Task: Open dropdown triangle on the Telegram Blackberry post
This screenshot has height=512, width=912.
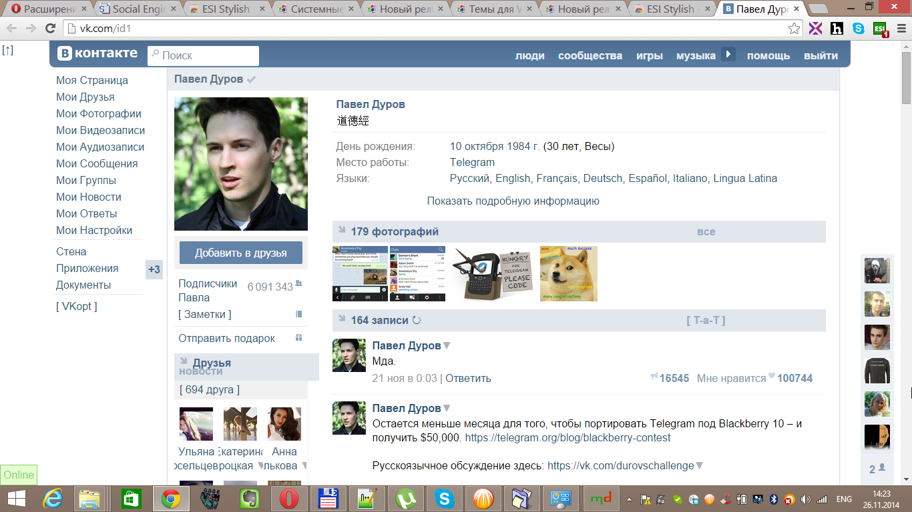Action: coord(447,408)
